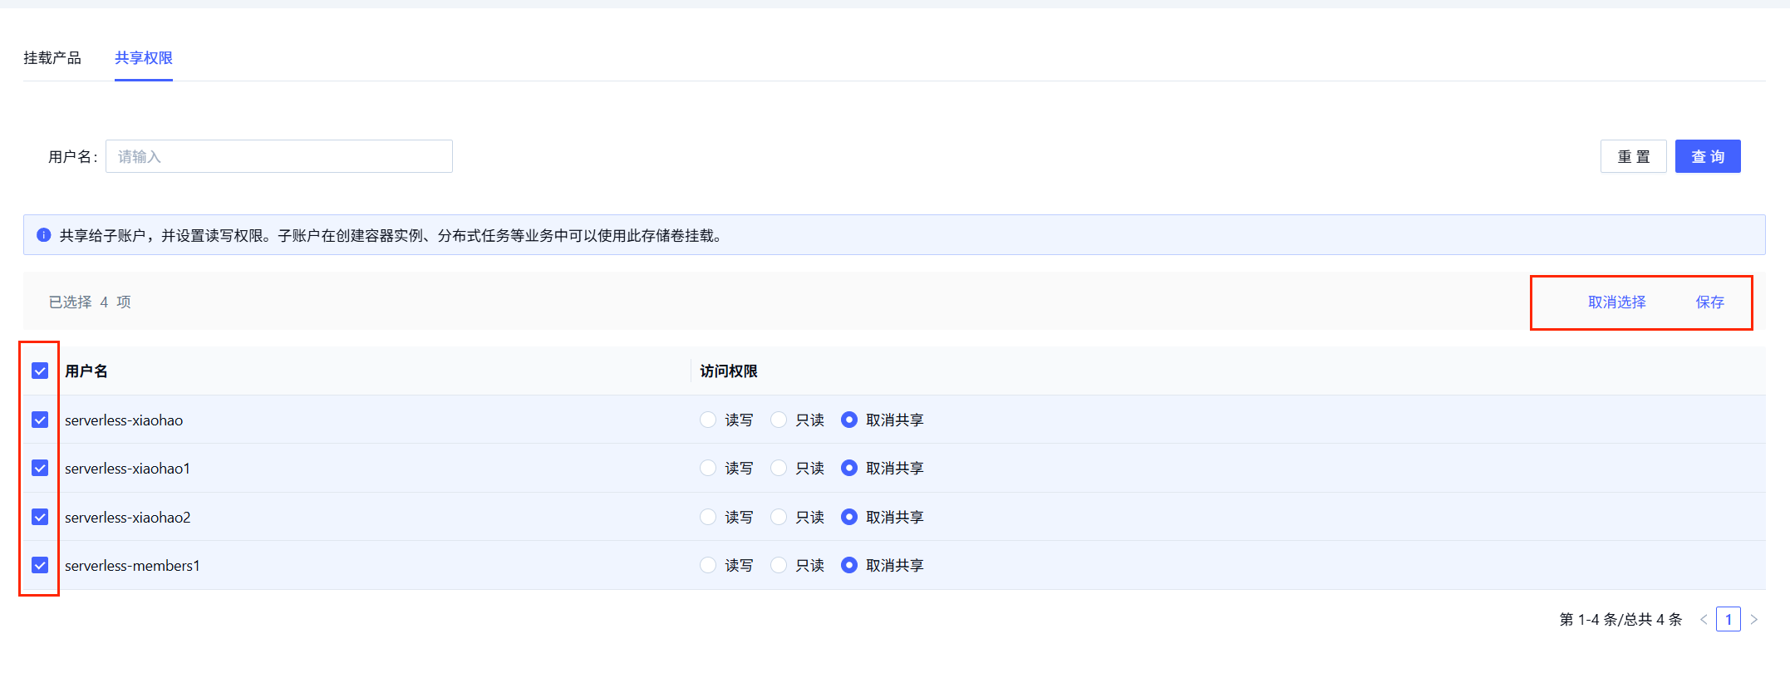Uncheck the serverless-xiaohao2 row checkbox
1790x673 pixels.
tap(40, 517)
